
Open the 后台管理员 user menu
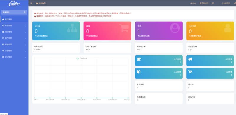coord(226,3)
